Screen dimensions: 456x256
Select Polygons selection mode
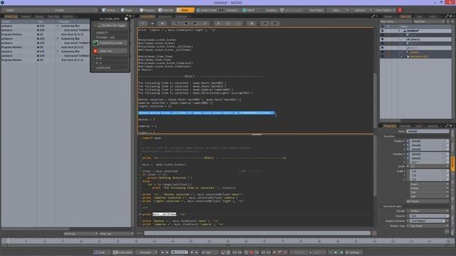point(147,10)
